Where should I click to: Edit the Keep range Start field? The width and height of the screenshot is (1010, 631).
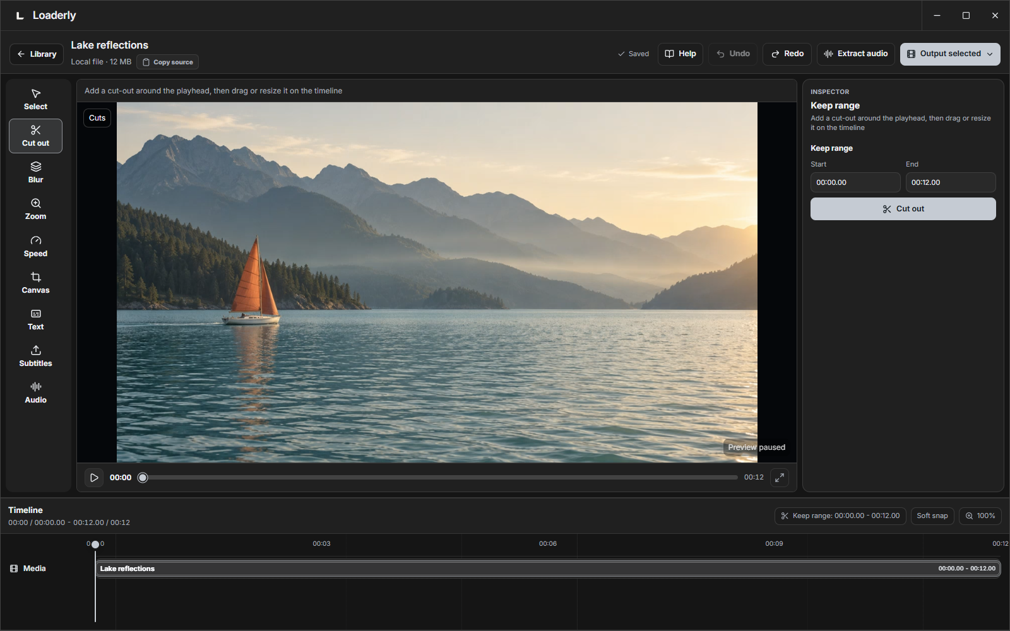tap(855, 182)
